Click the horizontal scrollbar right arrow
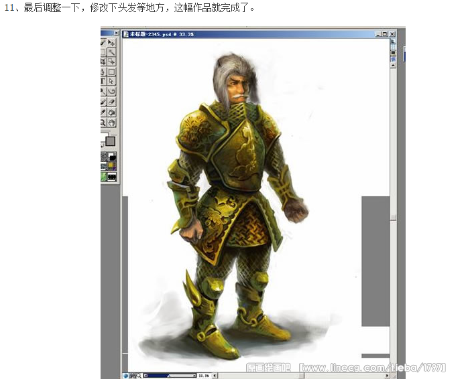The height and width of the screenshot is (379, 468). pos(387,376)
